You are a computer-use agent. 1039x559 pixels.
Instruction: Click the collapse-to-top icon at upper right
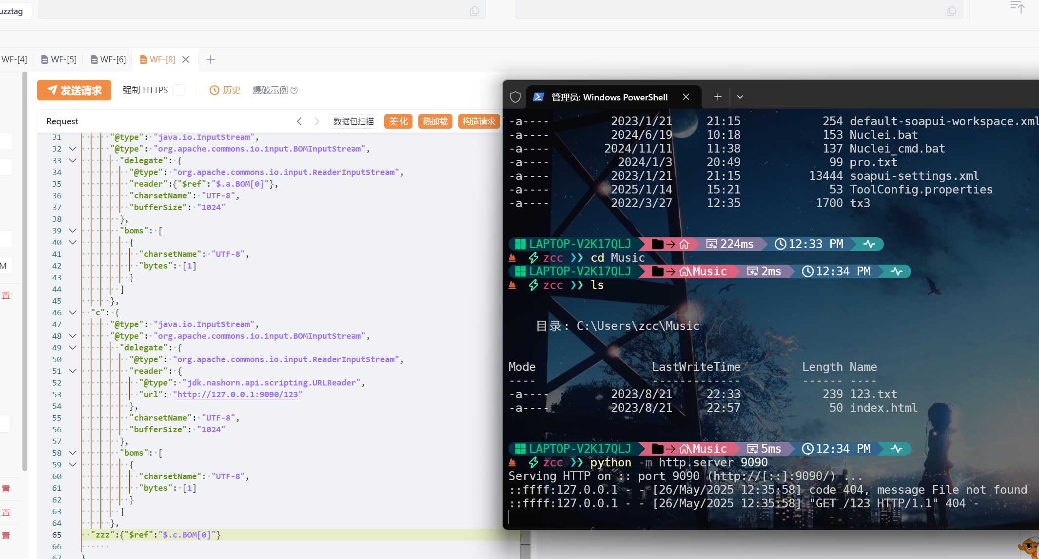pos(1017,7)
